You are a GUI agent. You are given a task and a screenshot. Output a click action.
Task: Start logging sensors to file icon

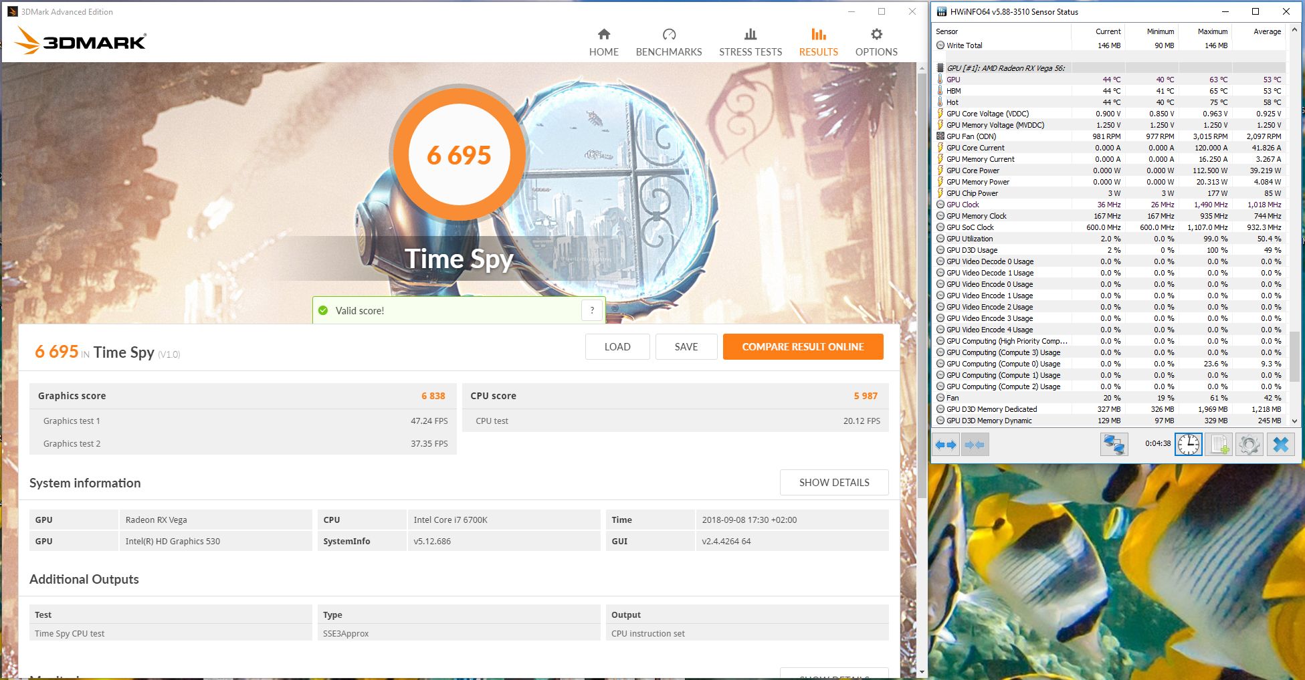(x=1219, y=445)
